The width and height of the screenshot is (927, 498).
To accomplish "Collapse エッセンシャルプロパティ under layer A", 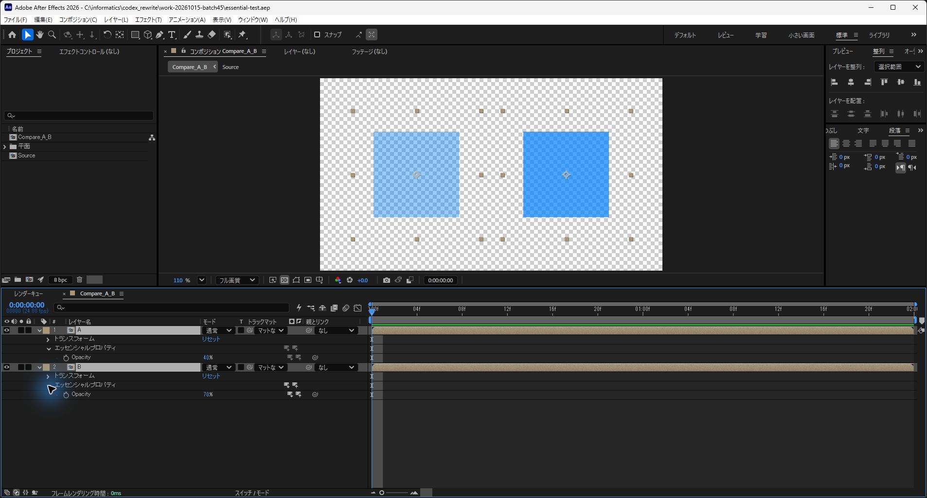I will pos(49,348).
